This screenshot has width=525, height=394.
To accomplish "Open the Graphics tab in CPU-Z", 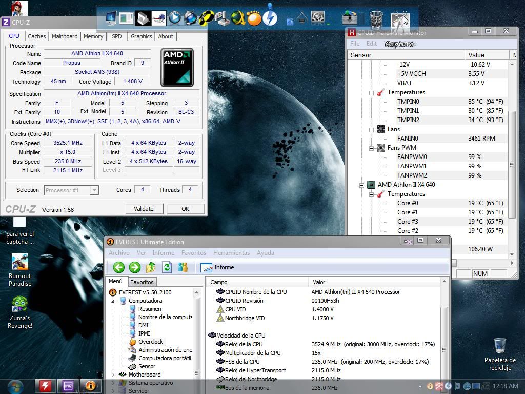I will (142, 36).
